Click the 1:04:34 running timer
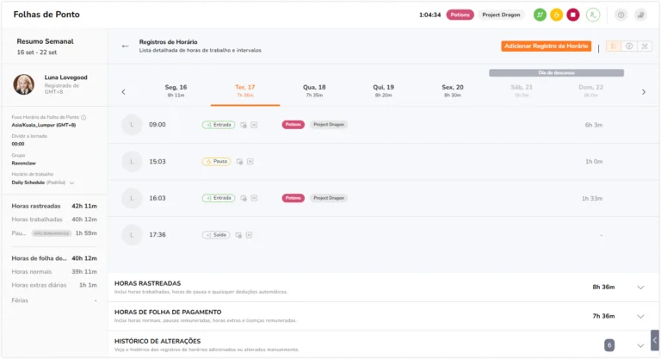Image resolution: width=661 pixels, height=359 pixels. click(x=429, y=15)
